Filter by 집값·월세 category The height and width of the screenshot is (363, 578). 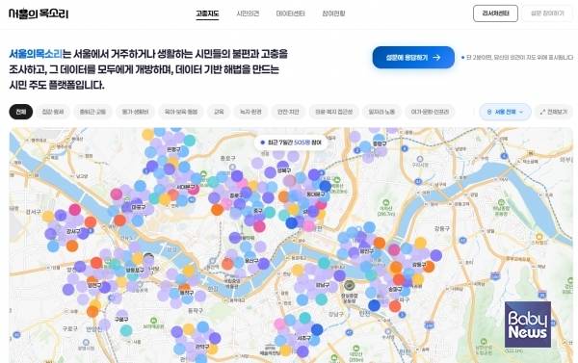coord(53,112)
